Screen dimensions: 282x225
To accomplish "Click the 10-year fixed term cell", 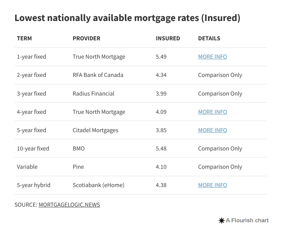I will pos(33,149).
